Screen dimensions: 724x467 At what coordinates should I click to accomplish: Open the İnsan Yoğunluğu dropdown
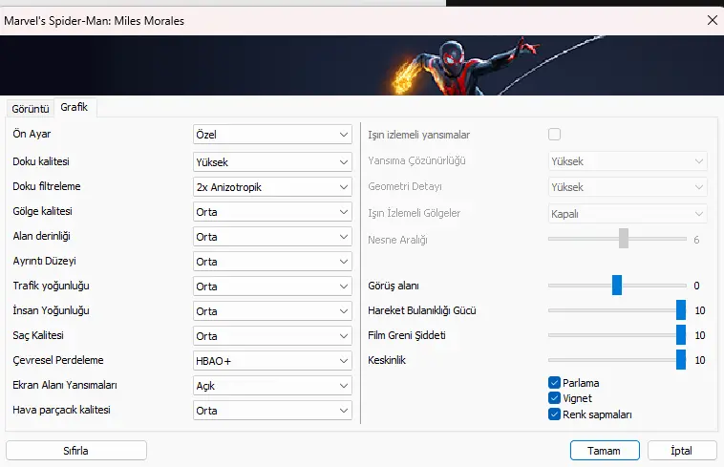(x=272, y=311)
